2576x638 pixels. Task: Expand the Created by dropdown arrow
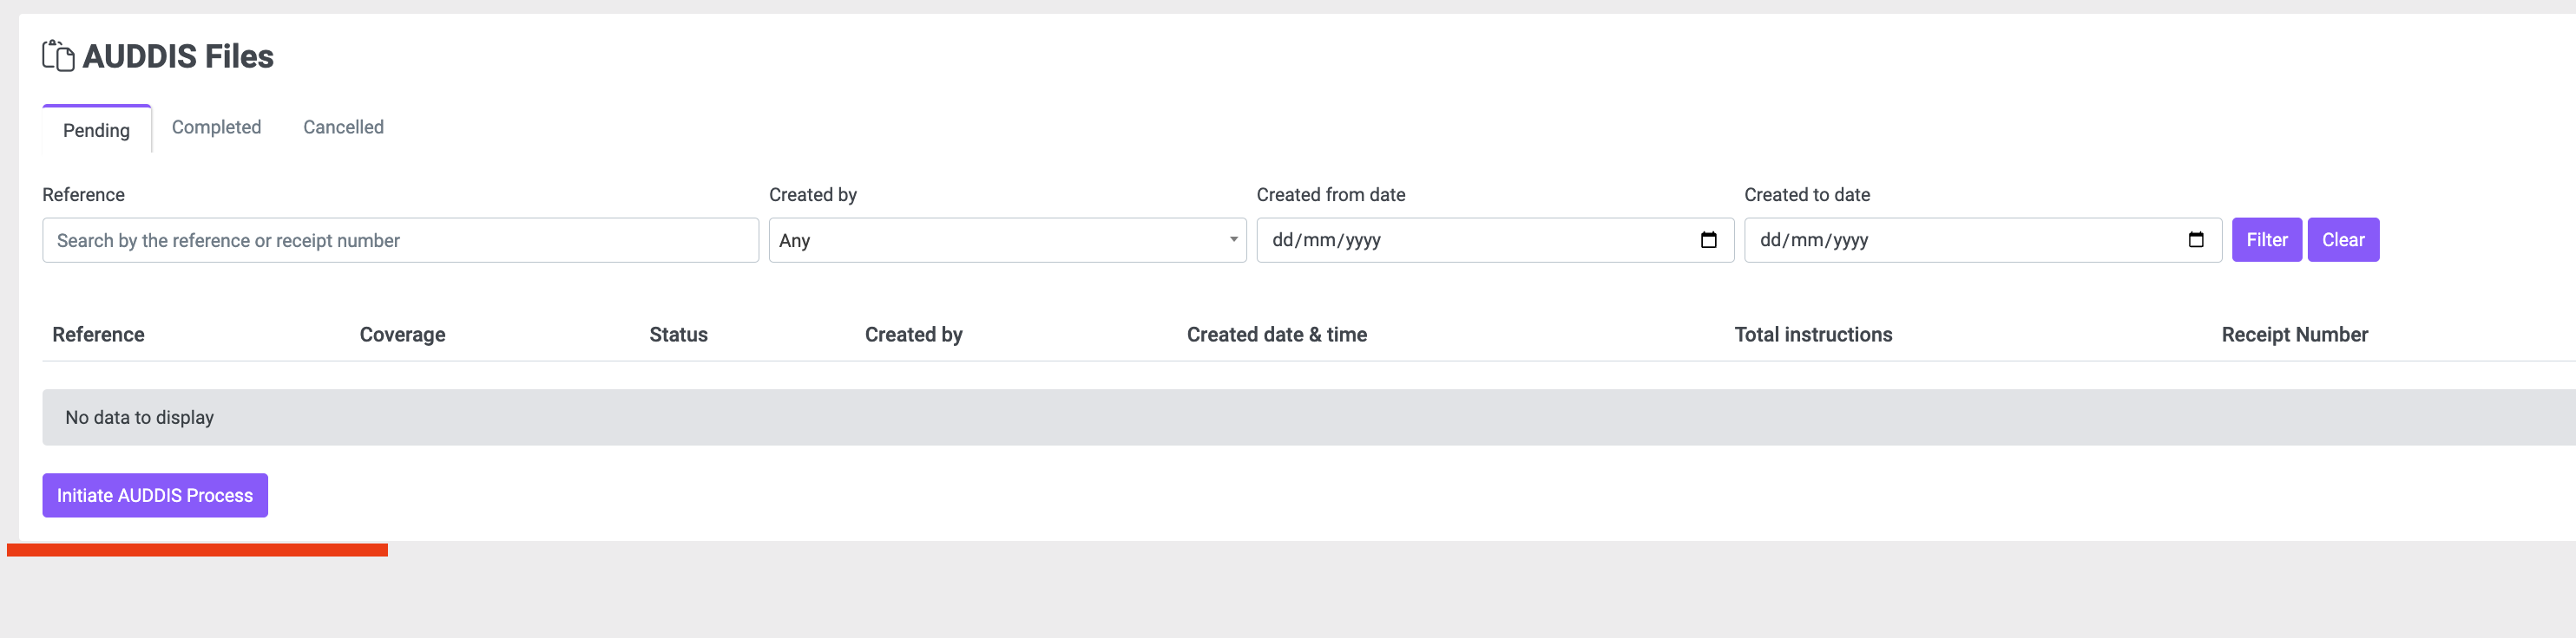(1233, 239)
